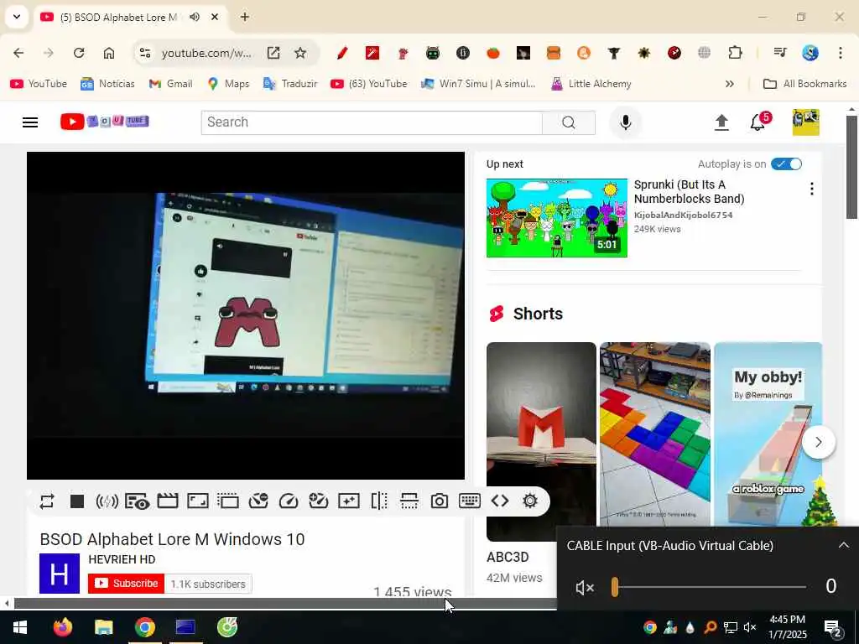Open notifications bell with 5 badge
Viewport: 859px width, 644px height.
[x=758, y=121]
